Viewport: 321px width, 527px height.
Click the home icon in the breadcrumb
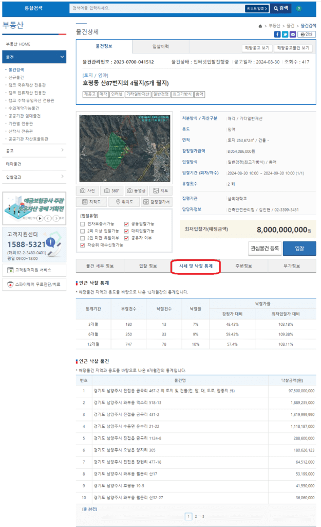260,26
